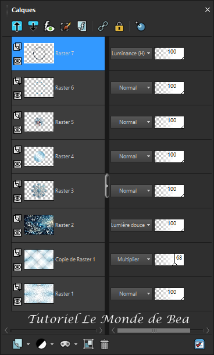
Task: Click the panel splitter expand handle
Action: tap(107, 186)
